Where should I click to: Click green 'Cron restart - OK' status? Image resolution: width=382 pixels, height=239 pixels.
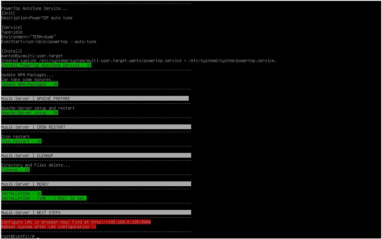coord(21,141)
